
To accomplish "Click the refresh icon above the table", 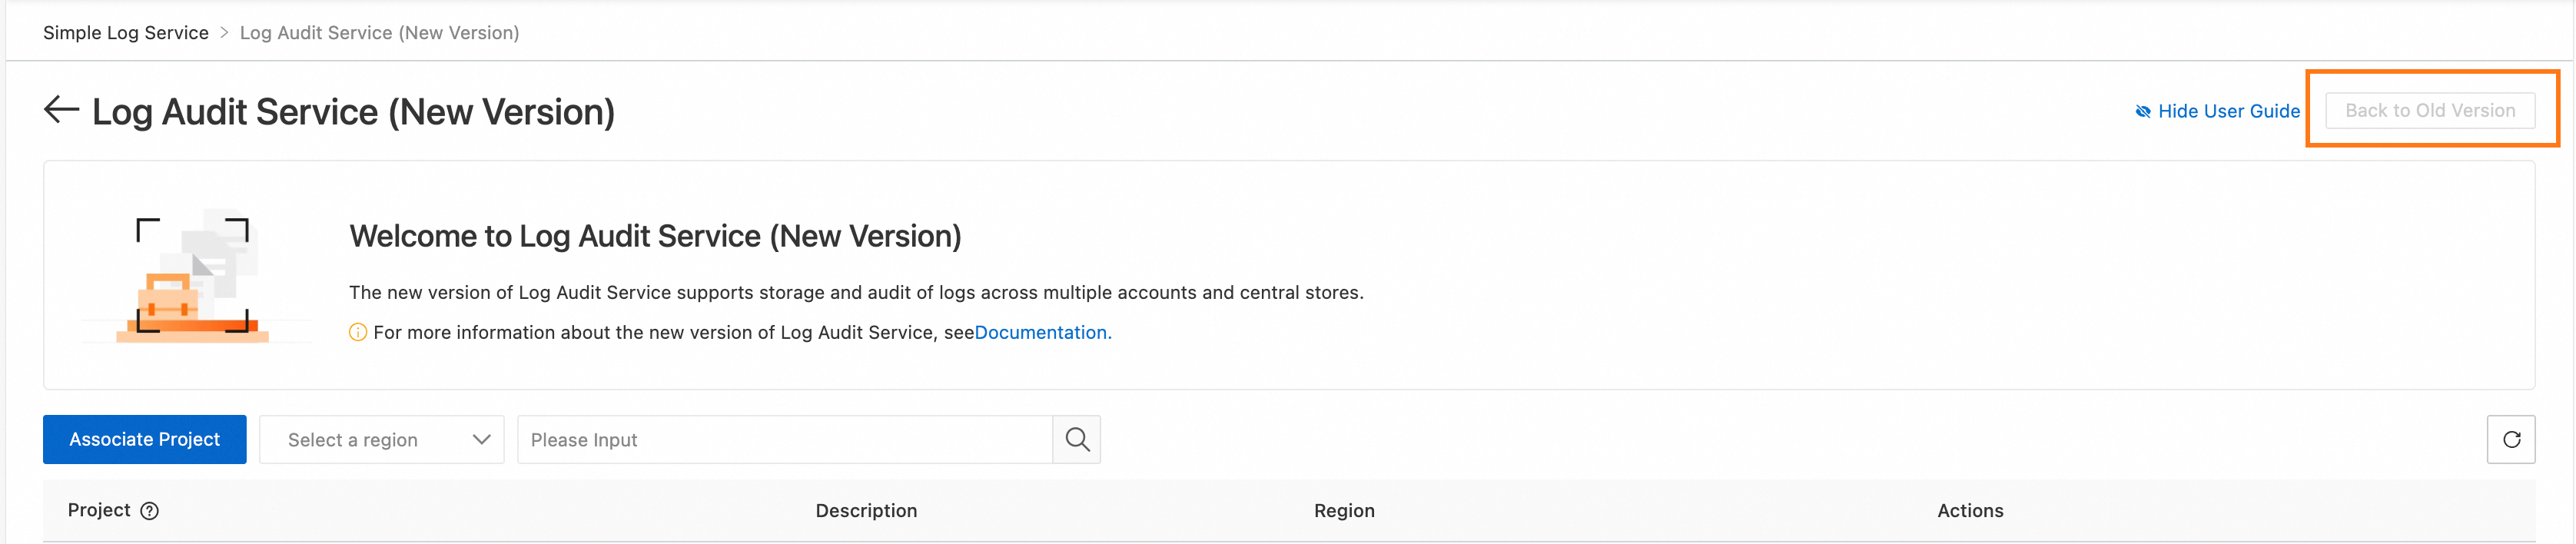I will pos(2510,439).
